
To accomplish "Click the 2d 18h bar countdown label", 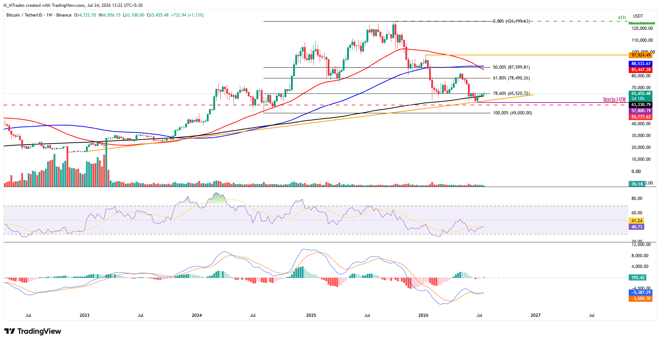I will click(x=638, y=99).
